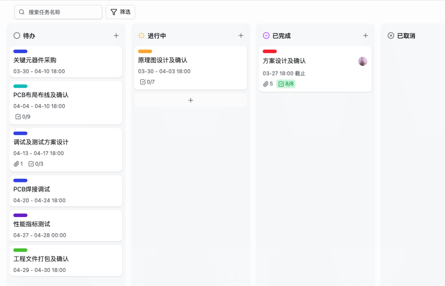The height and width of the screenshot is (286, 445).
Task: Click the 0/7 checklist on 原理图设计及确认
Action: click(x=147, y=82)
